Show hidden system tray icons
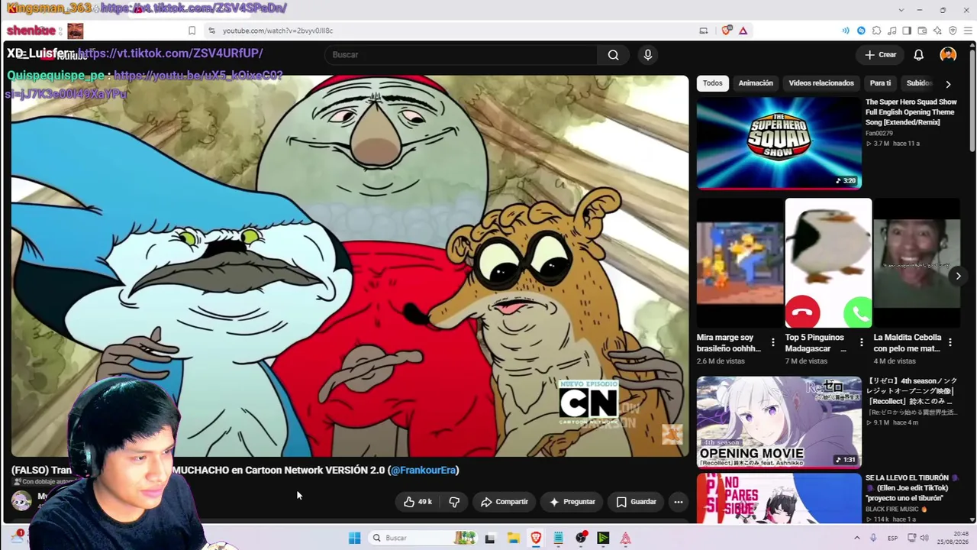The image size is (977, 550). [856, 538]
